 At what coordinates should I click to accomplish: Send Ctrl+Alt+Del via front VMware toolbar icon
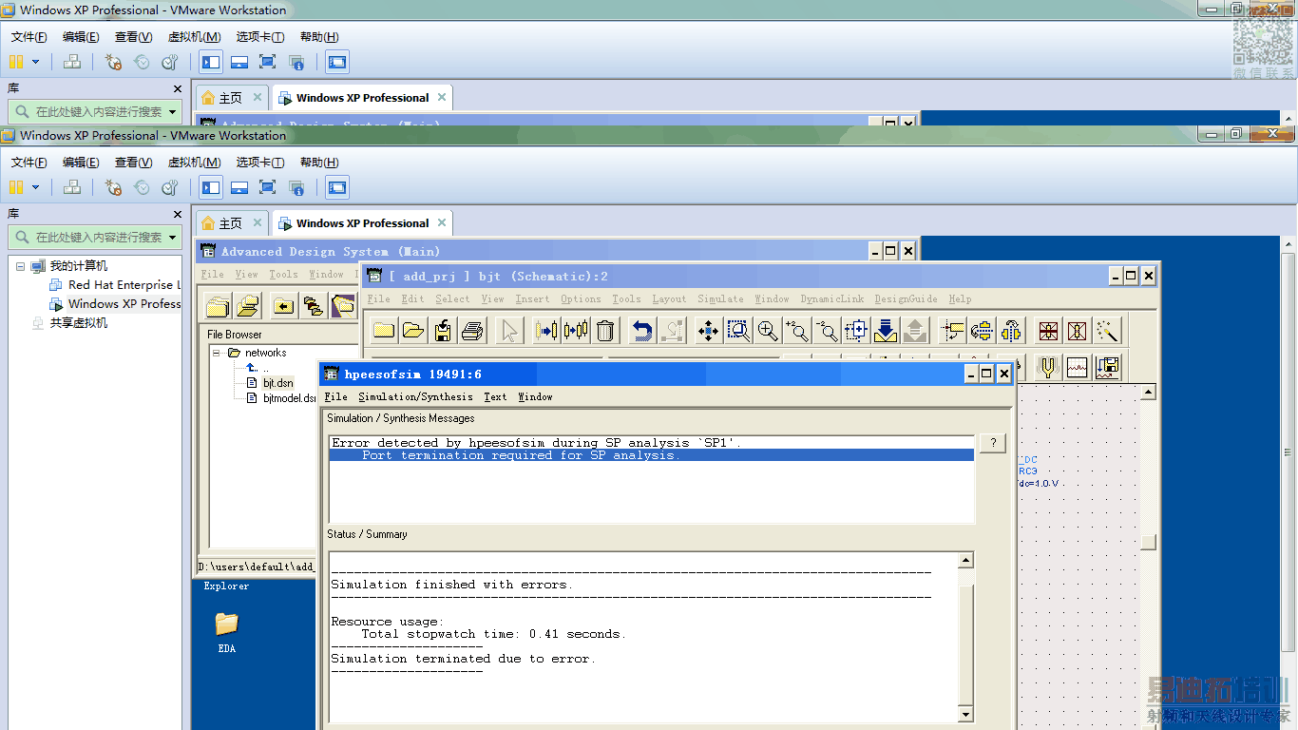pyautogui.click(x=72, y=187)
